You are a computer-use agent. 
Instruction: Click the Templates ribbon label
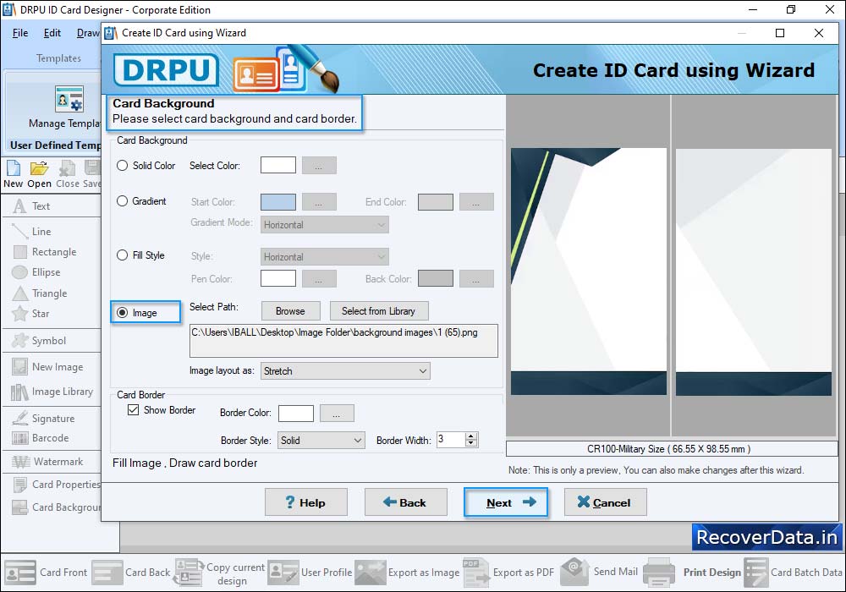(58, 58)
